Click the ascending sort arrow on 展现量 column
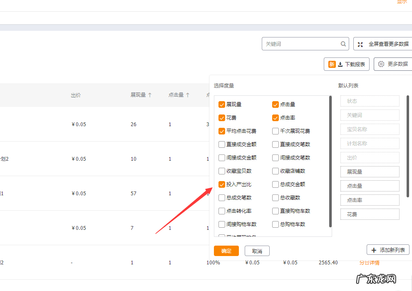This screenshot has width=412, height=291. point(150,95)
